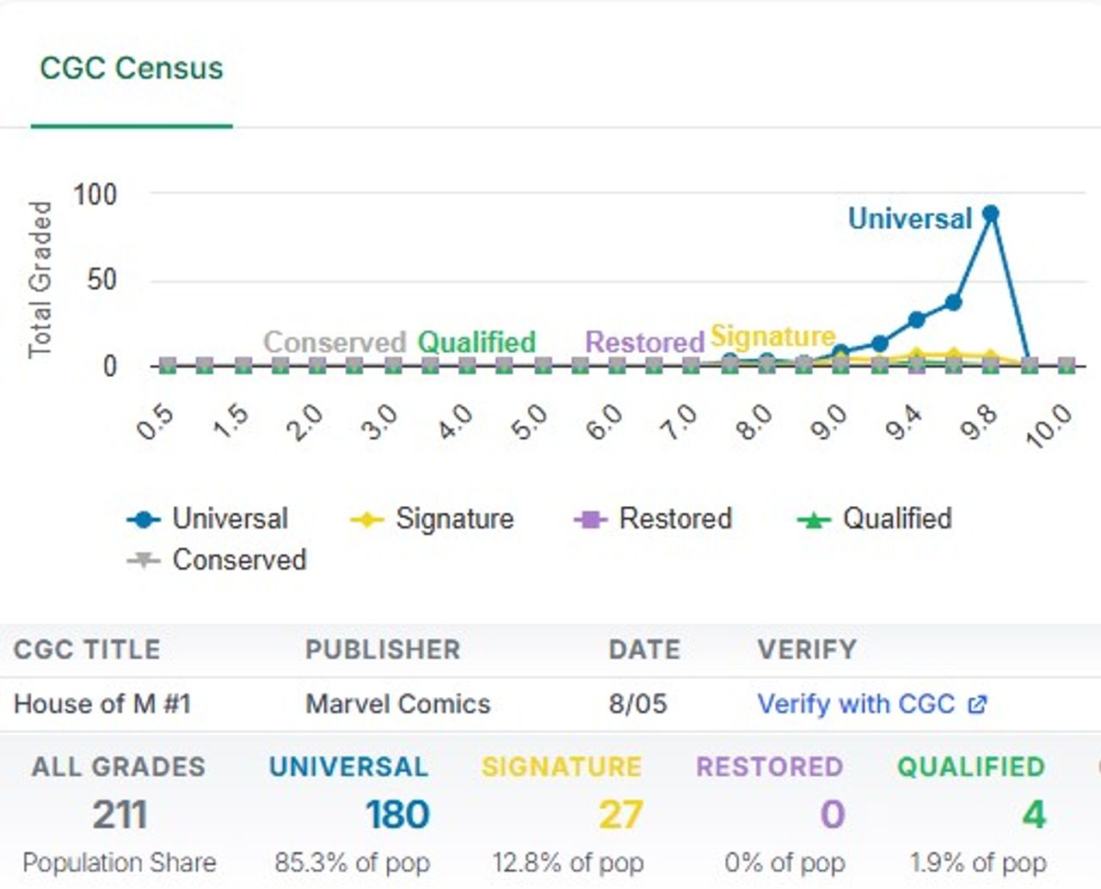
Task: Select the Signature count of 27
Action: pyautogui.click(x=620, y=815)
